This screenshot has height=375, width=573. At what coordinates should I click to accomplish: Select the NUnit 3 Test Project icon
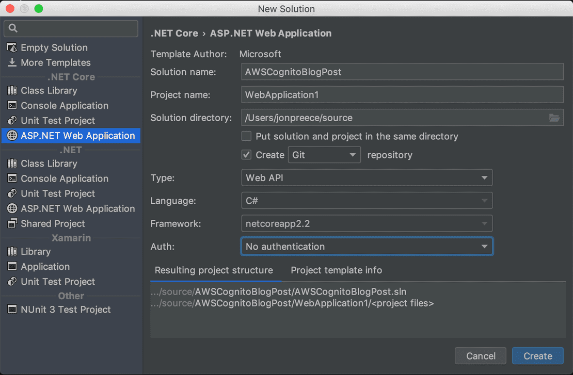pos(12,309)
